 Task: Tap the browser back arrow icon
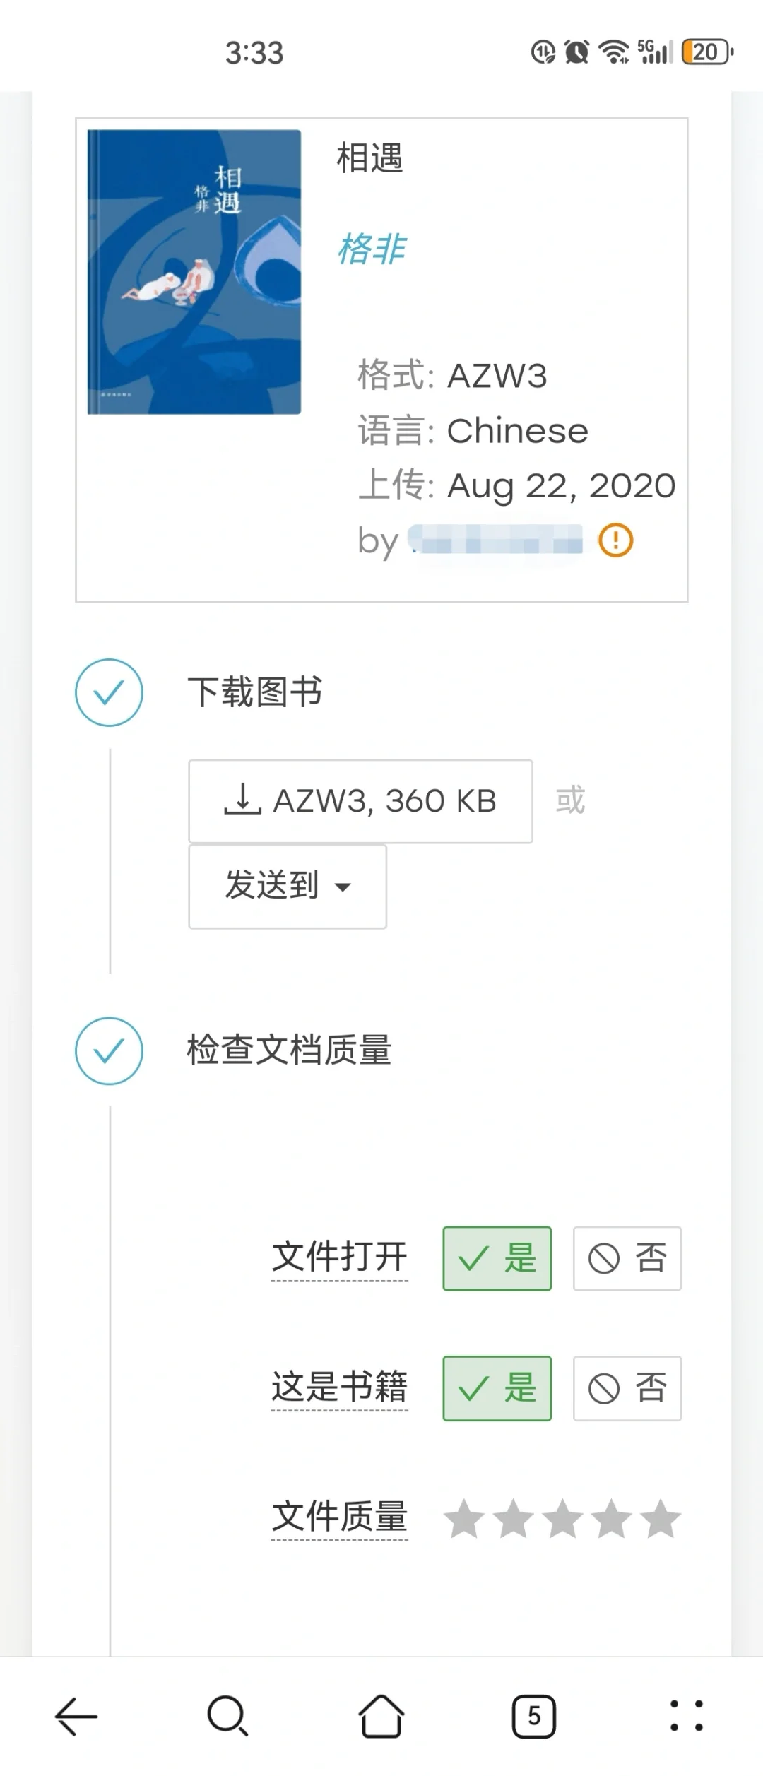pyautogui.click(x=76, y=1715)
